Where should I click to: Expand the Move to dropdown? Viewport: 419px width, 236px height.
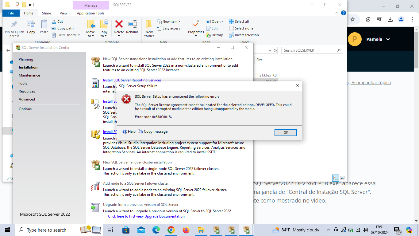pyautogui.click(x=90, y=34)
